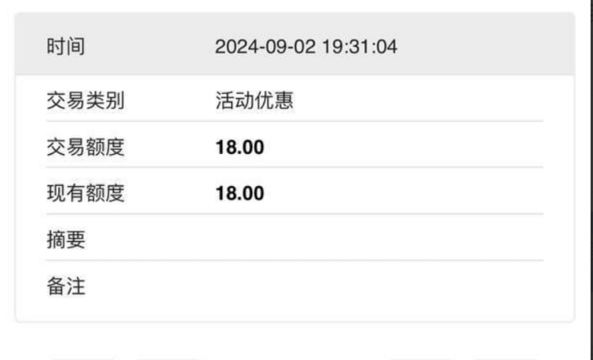
Task: Click the last partially visible button at bottom right
Action: [x=506, y=358]
